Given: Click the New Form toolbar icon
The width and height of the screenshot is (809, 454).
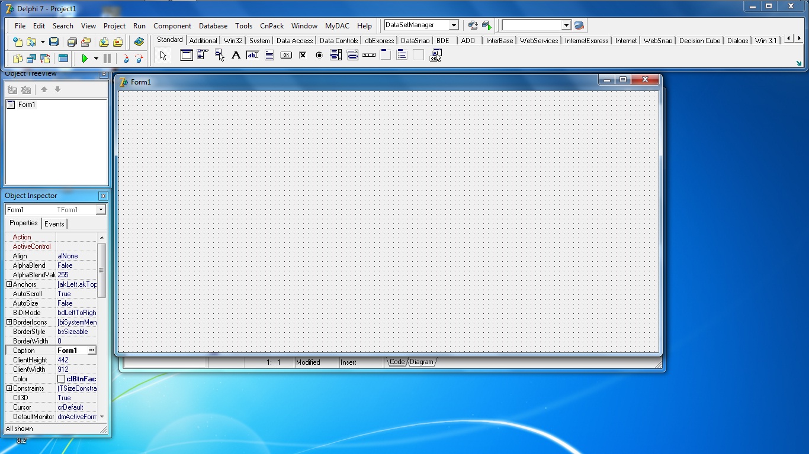Looking at the screenshot, I should 63,59.
